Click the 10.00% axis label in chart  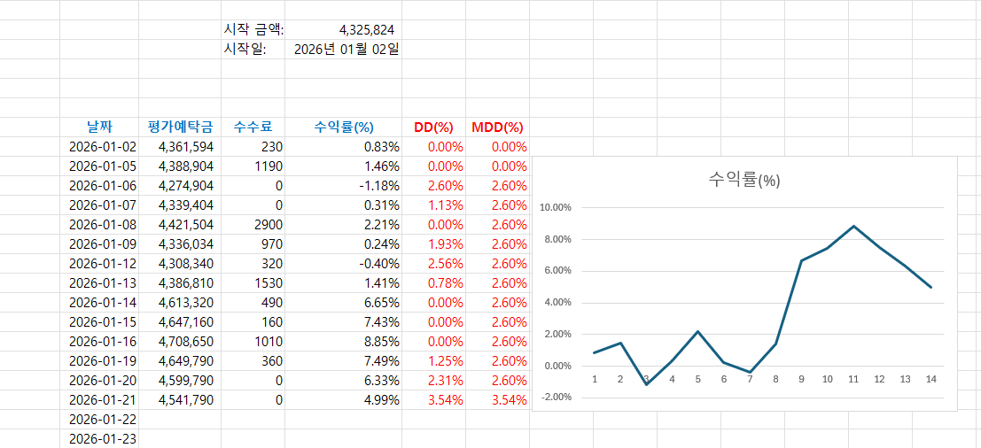(556, 207)
